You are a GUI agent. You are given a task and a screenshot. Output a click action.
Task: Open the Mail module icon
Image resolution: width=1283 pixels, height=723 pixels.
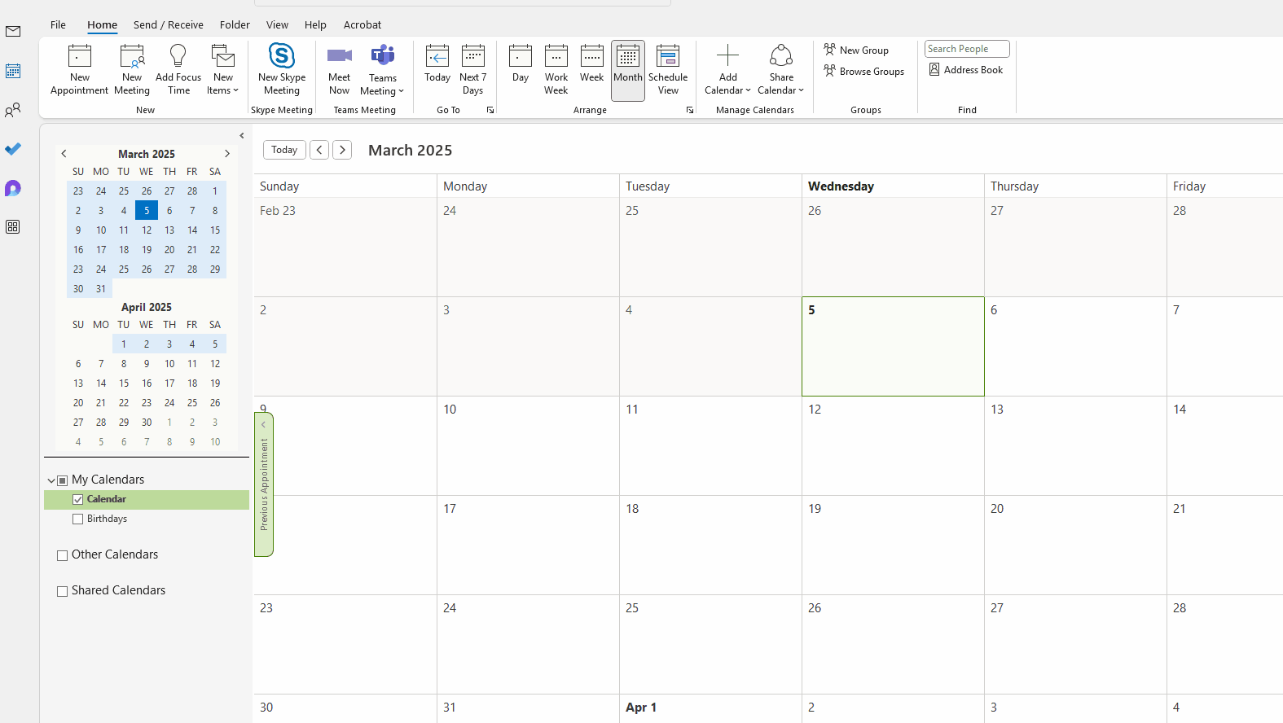(13, 32)
